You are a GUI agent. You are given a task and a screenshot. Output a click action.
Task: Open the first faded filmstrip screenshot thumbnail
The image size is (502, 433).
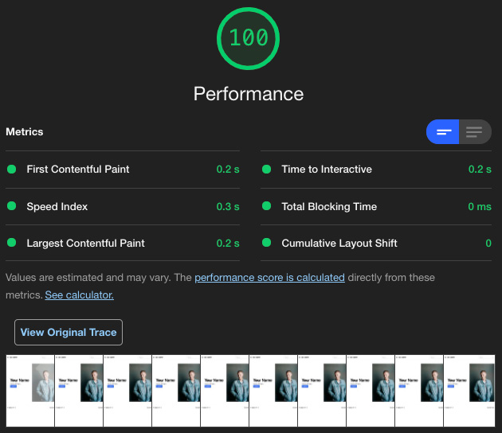pos(30,391)
